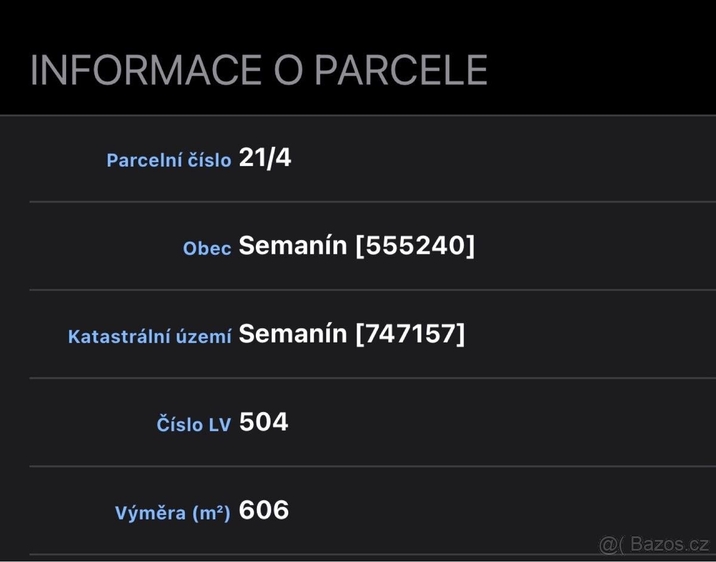Image resolution: width=716 pixels, height=562 pixels.
Task: Select cadastral area code 747157
Action: 410,334
